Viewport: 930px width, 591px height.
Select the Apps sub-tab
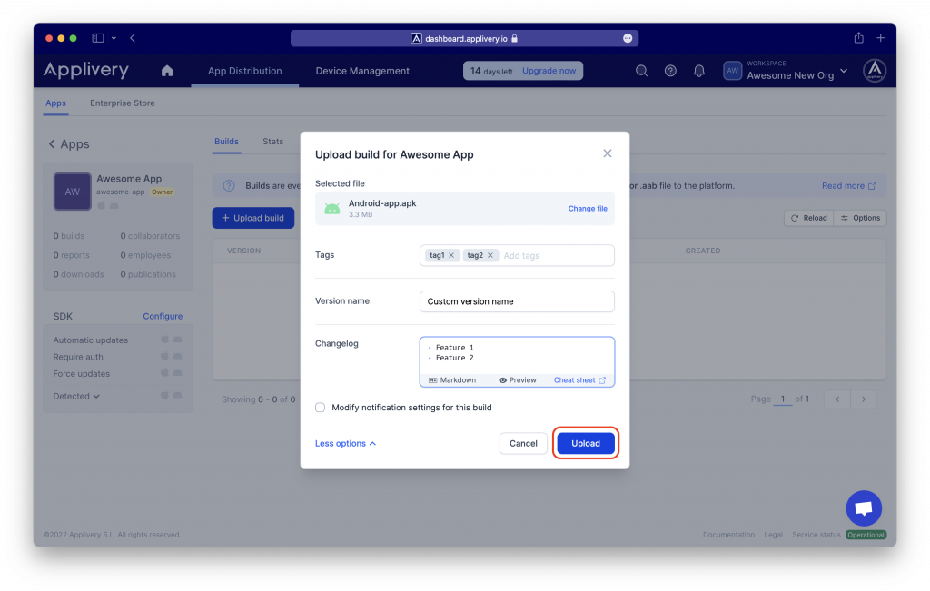click(55, 103)
